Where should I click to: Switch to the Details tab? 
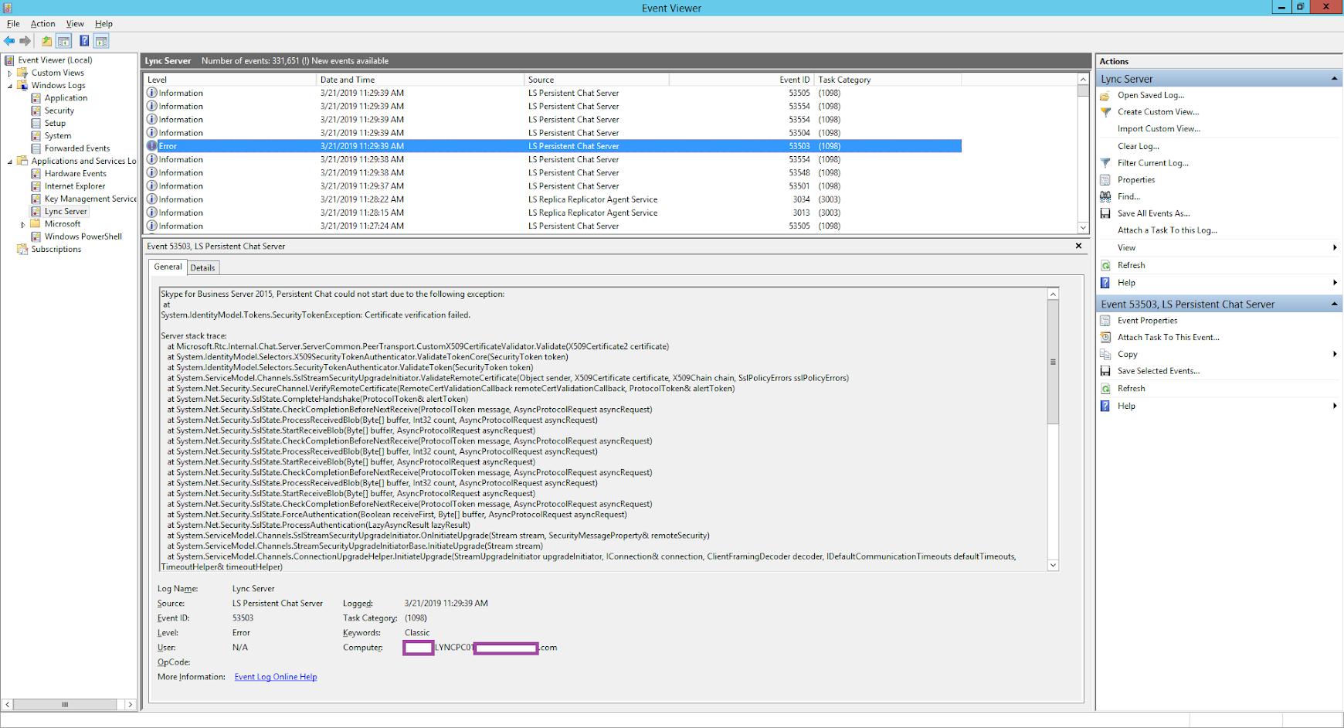pyautogui.click(x=203, y=268)
